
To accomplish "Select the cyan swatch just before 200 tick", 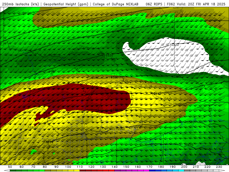I will click(181, 171).
